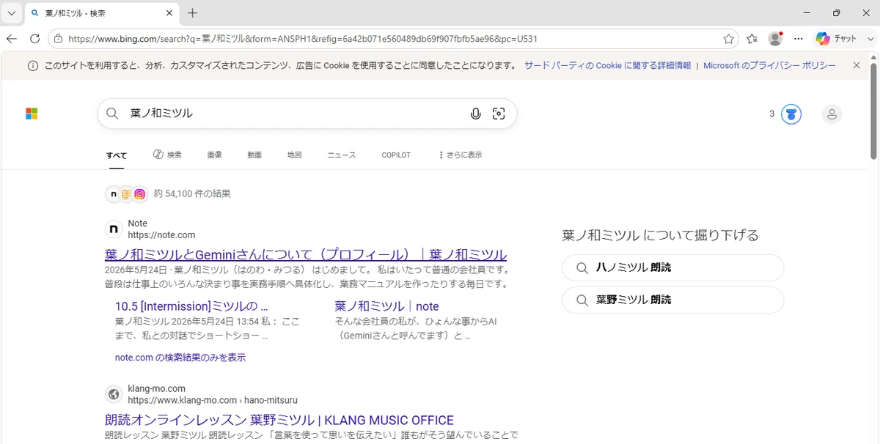Start voice search with microphone icon

pyautogui.click(x=476, y=114)
